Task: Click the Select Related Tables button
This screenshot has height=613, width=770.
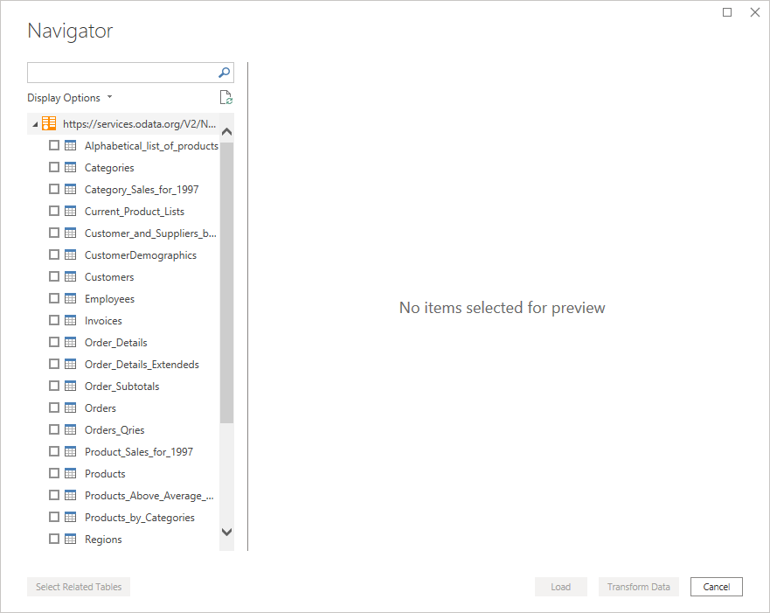Action: click(x=79, y=587)
